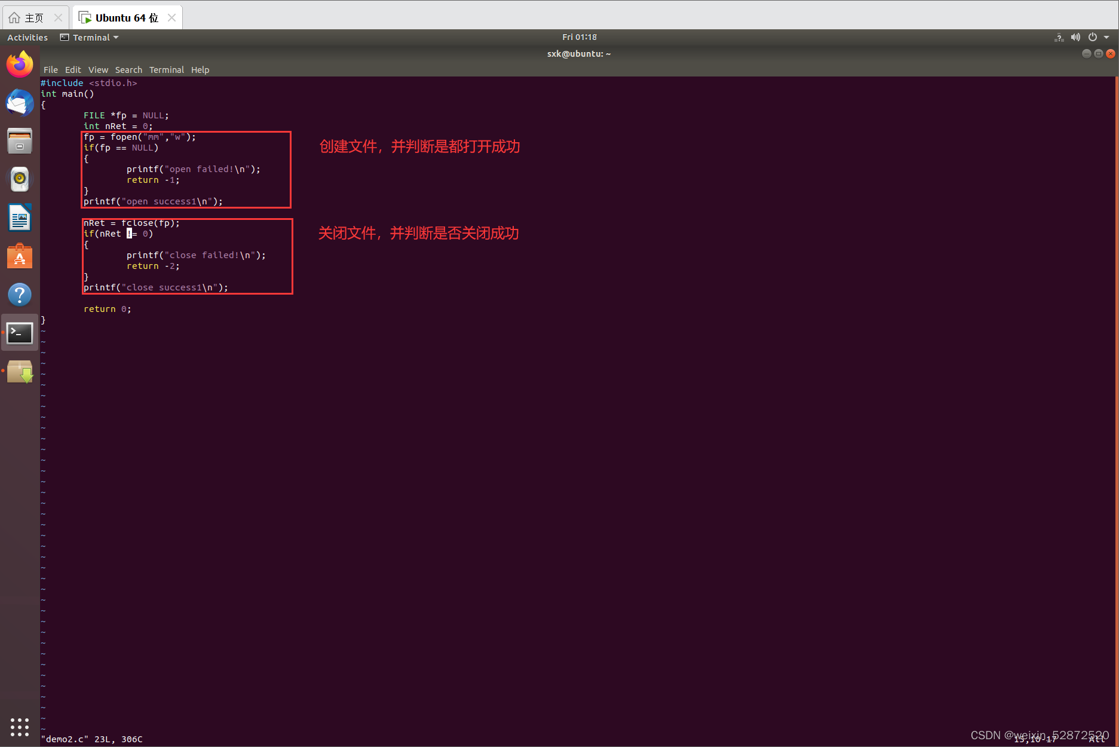Click the printf "open success1" line

pyautogui.click(x=153, y=201)
